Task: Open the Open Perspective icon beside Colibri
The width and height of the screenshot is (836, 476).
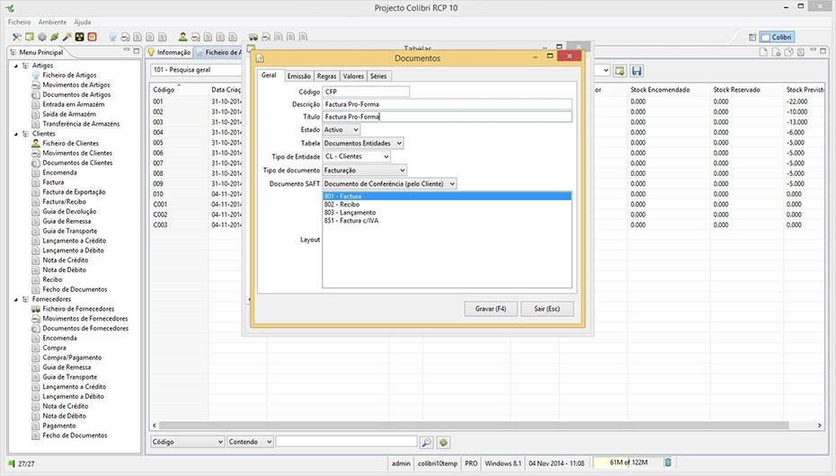Action: coord(752,37)
